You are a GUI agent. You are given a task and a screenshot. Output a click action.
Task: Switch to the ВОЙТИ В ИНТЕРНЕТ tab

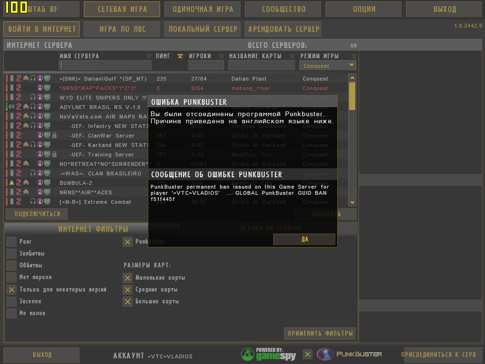point(42,29)
